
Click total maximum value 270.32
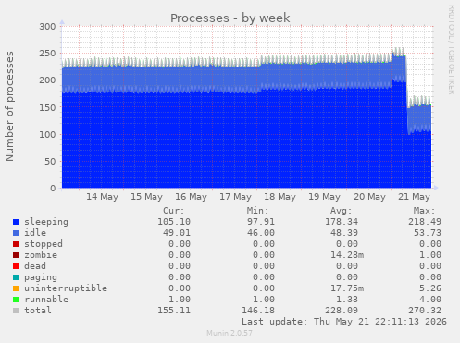[x=425, y=311]
